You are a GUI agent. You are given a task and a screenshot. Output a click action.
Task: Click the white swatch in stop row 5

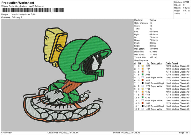tap(143, 77)
